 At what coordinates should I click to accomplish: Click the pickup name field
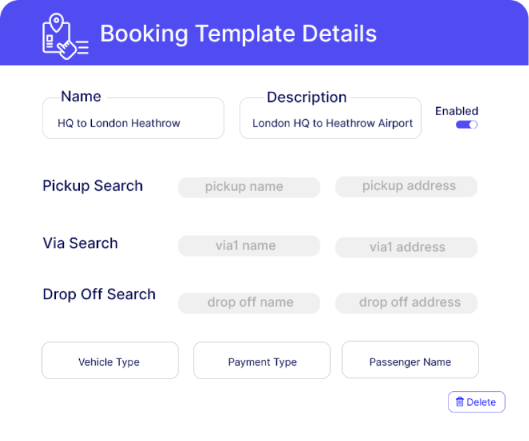[249, 187]
